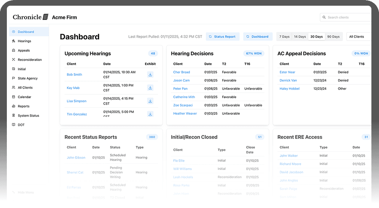The height and width of the screenshot is (208, 379).
Task: Open the Reconsideration page
Action: pos(30,59)
